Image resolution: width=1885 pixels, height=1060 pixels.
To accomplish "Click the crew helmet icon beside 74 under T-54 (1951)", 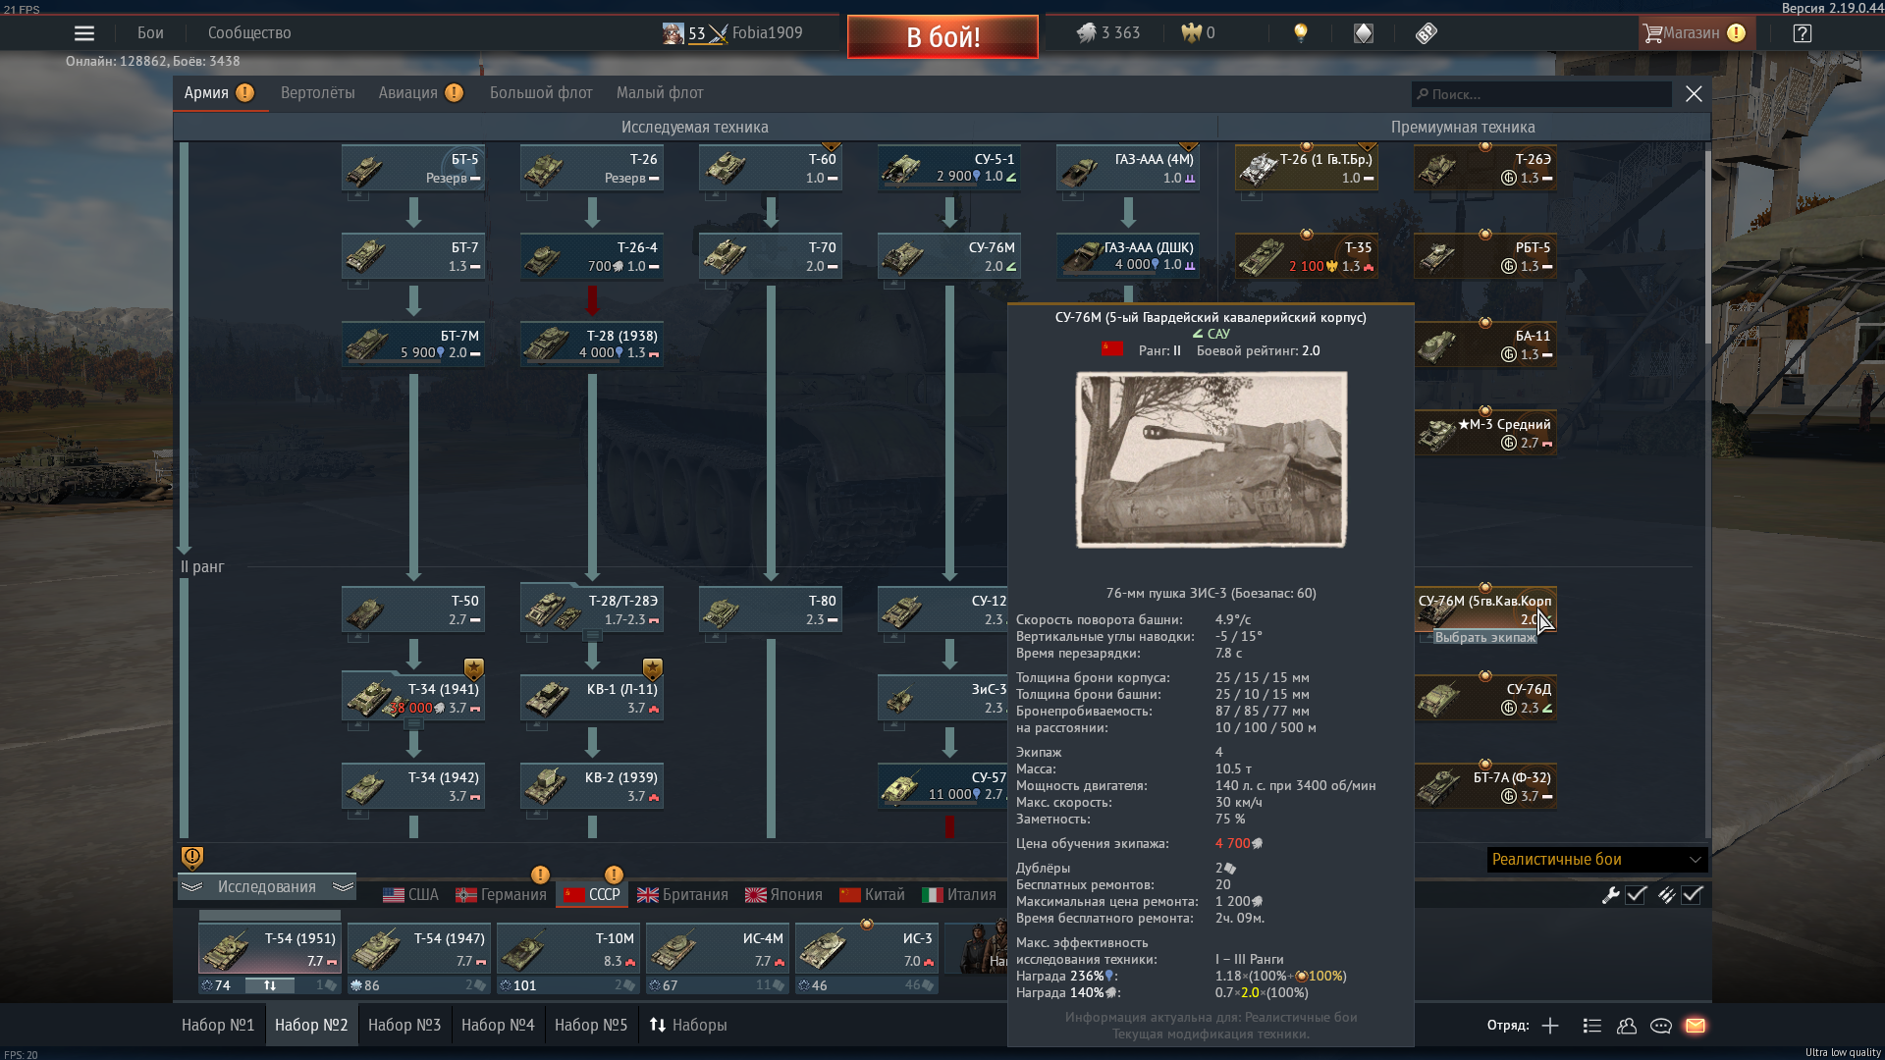I will click(x=207, y=985).
